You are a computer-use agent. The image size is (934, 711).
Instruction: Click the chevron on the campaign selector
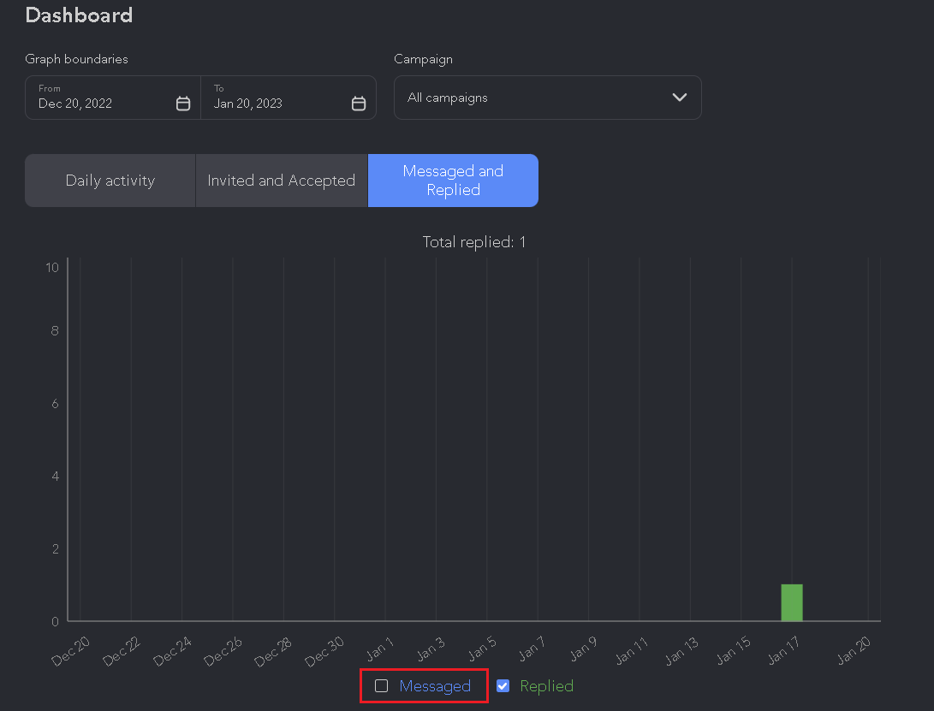680,98
